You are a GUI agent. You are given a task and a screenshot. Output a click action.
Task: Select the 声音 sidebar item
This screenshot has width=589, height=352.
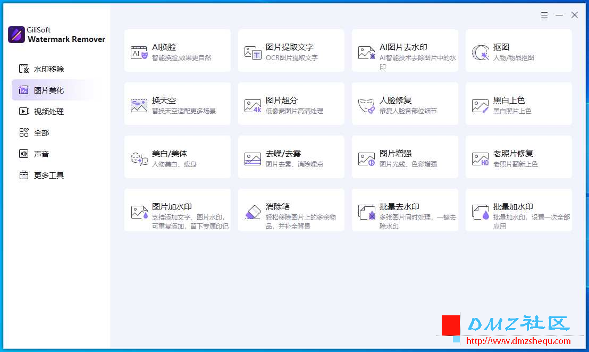coord(34,154)
